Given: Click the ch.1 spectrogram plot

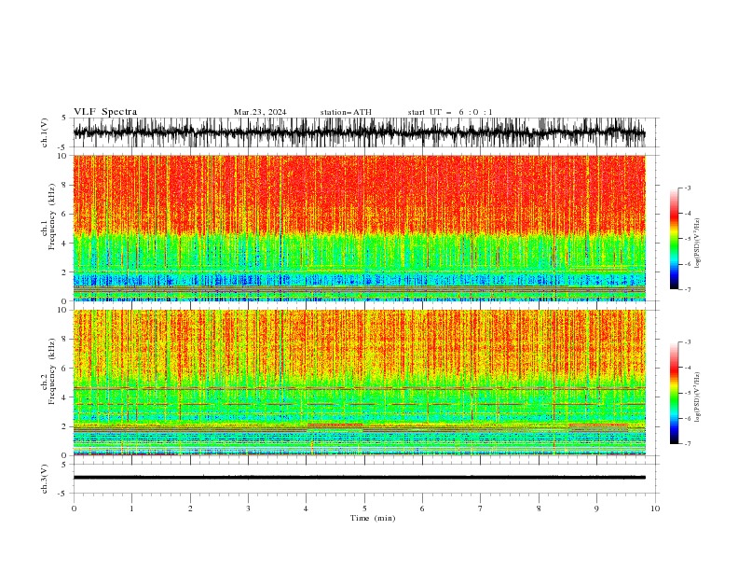Looking at the screenshot, I should (360, 228).
